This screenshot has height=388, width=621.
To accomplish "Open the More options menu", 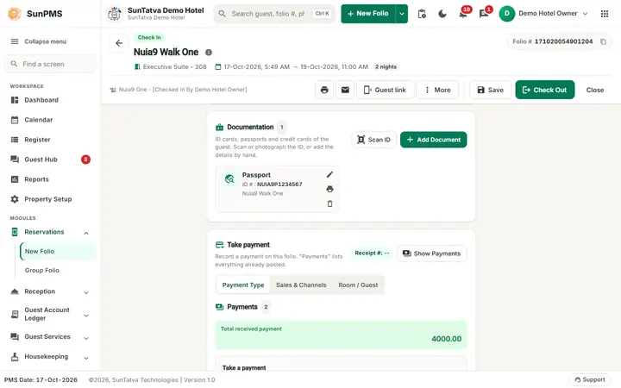I will [437, 90].
